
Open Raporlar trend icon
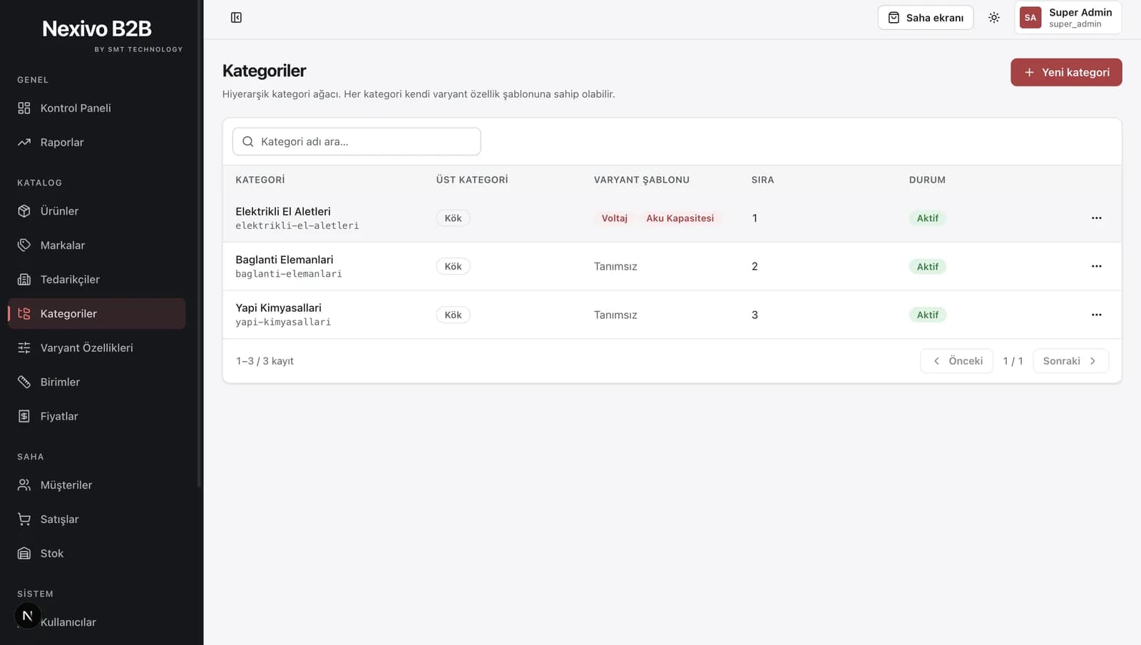coord(24,142)
